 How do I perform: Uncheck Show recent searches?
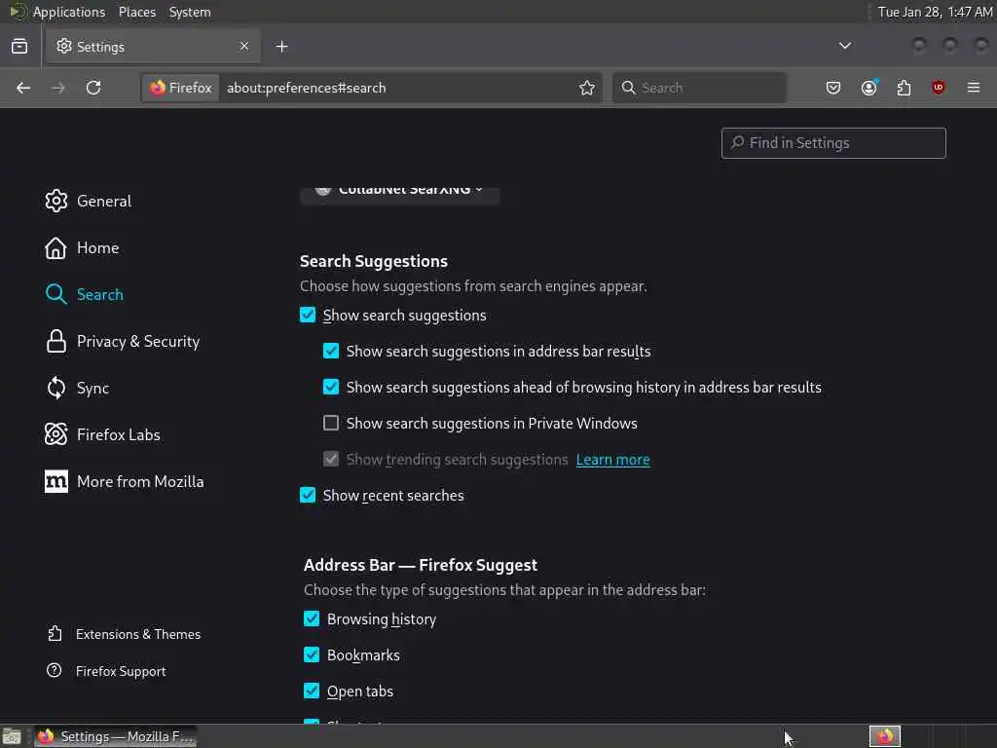[x=308, y=496]
